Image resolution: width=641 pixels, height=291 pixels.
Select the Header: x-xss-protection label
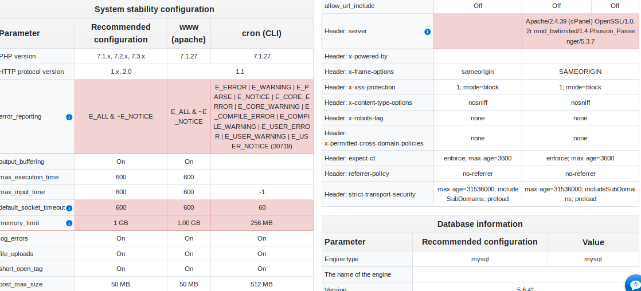click(359, 87)
